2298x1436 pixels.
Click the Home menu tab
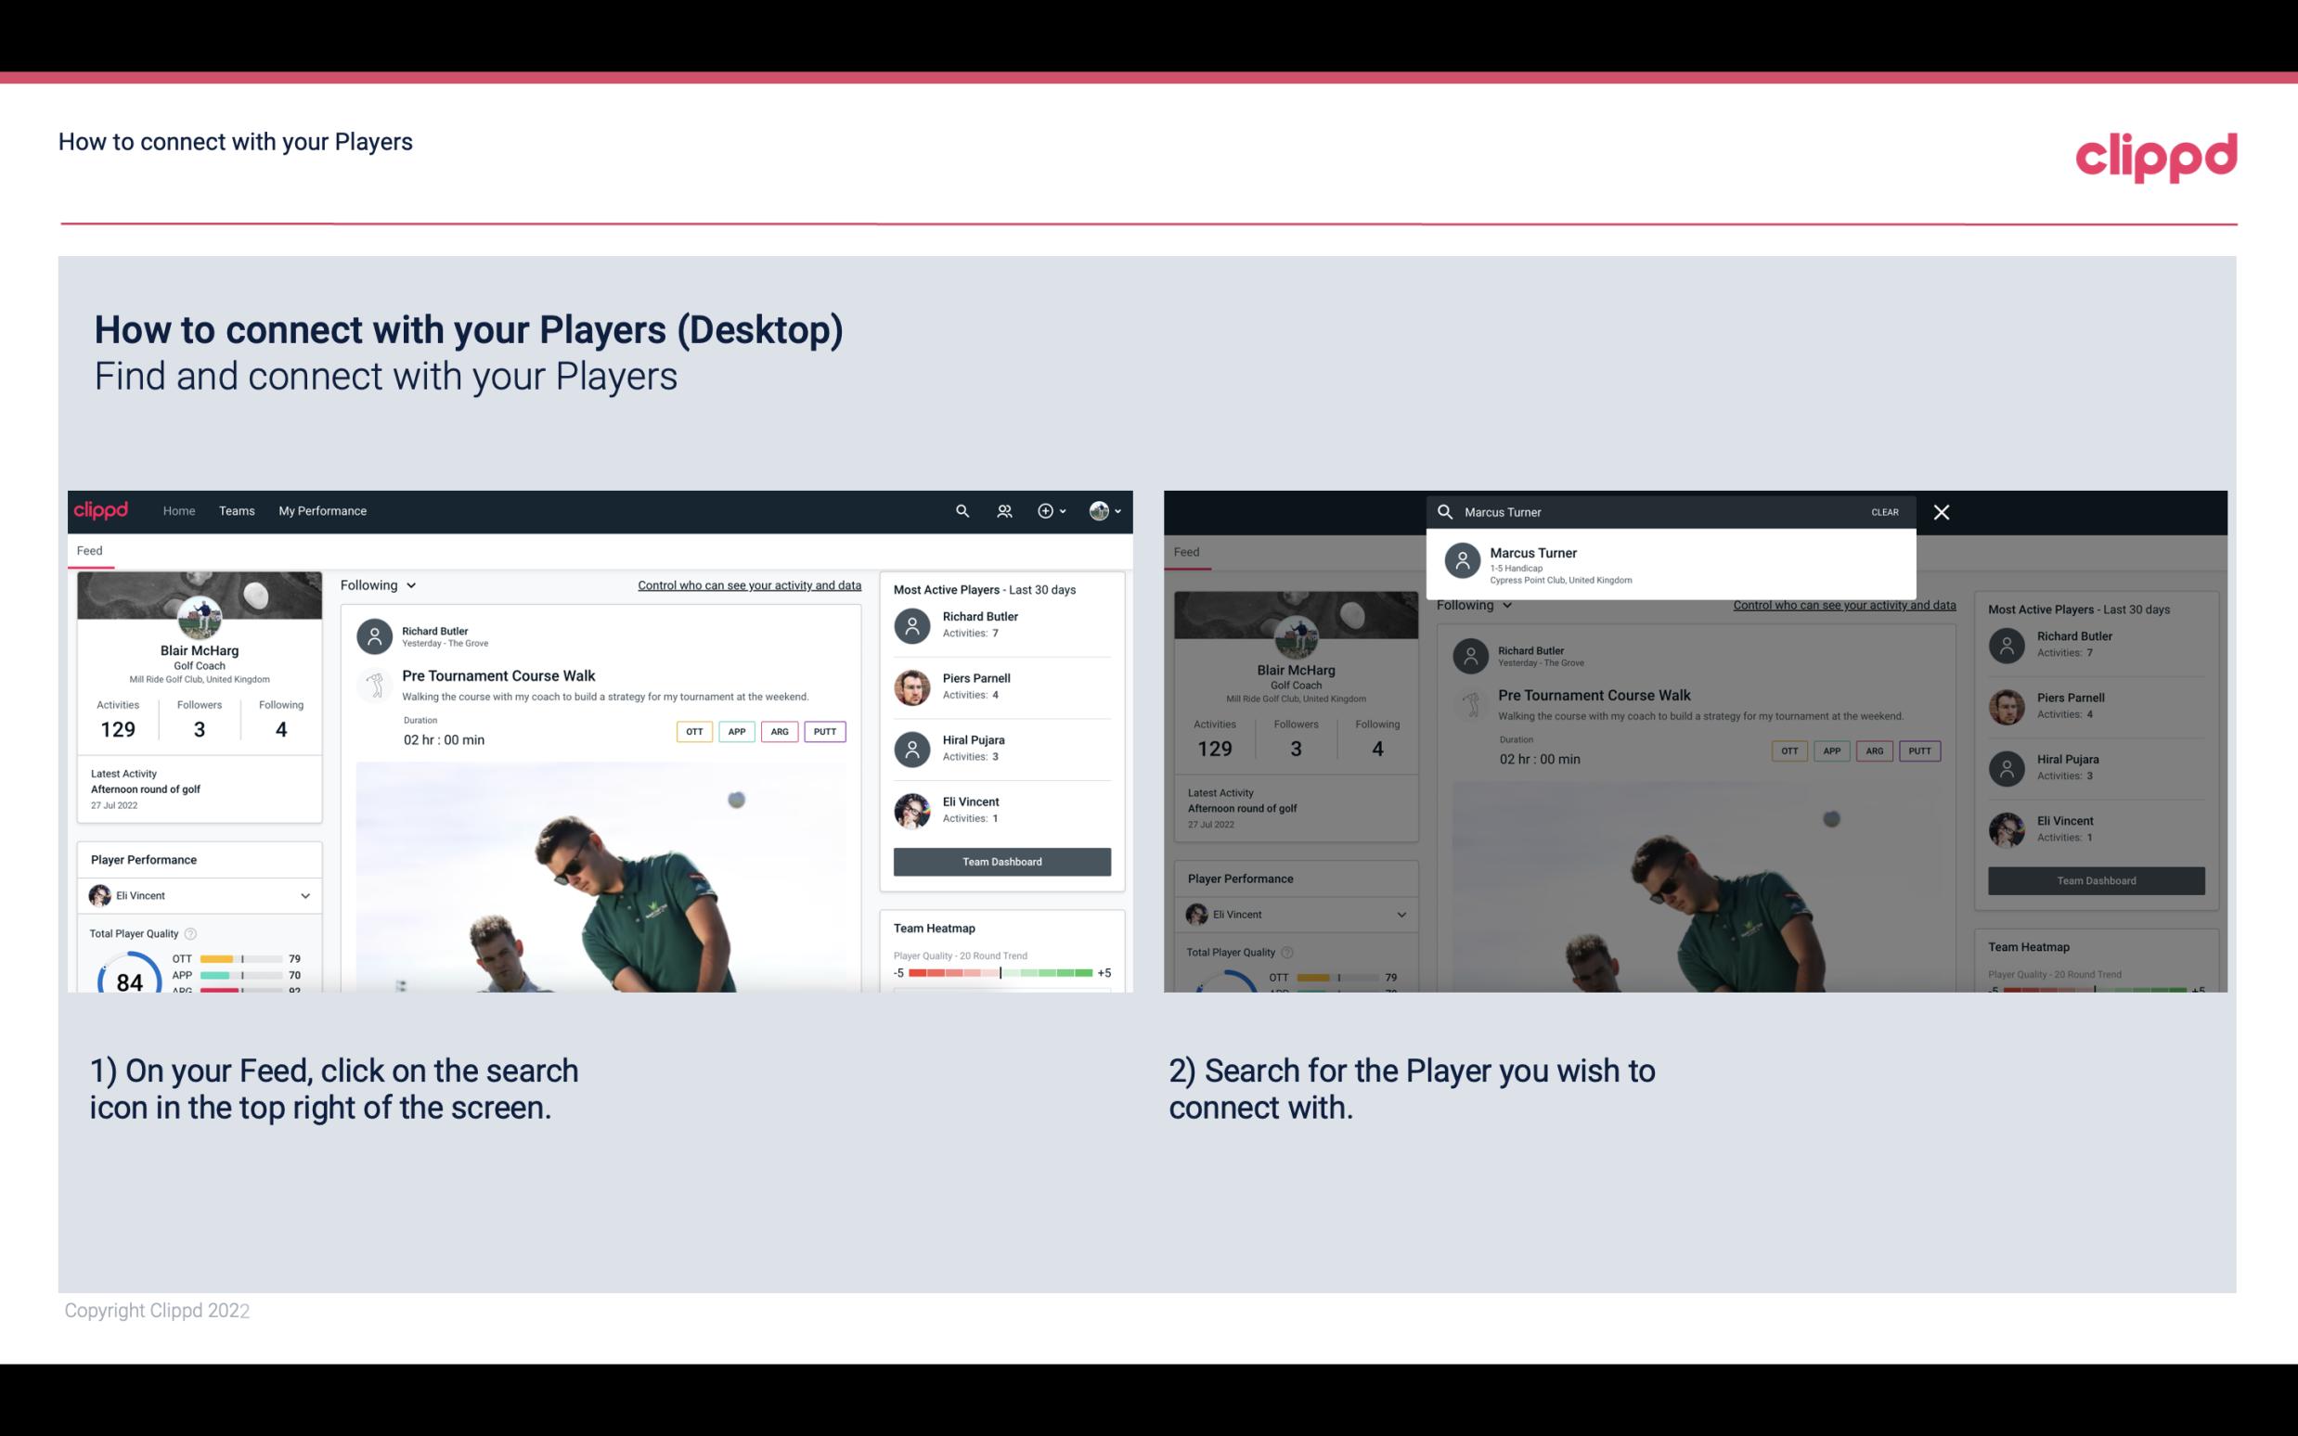[x=179, y=509]
